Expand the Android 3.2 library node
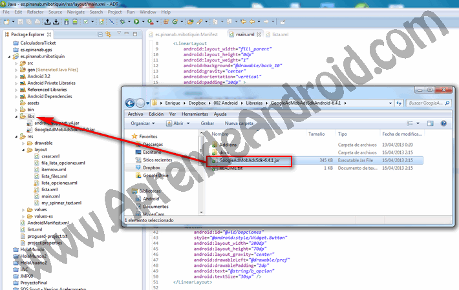Image resolution: width=459 pixels, height=290 pixels. (16, 77)
